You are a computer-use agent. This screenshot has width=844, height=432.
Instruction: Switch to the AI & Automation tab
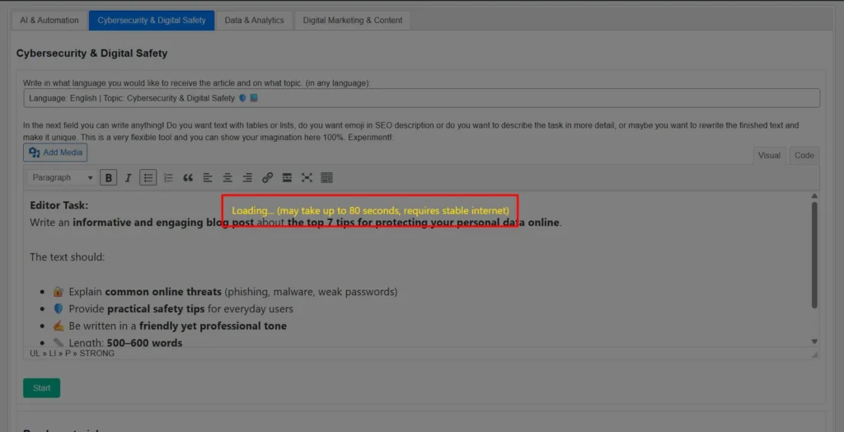[49, 21]
